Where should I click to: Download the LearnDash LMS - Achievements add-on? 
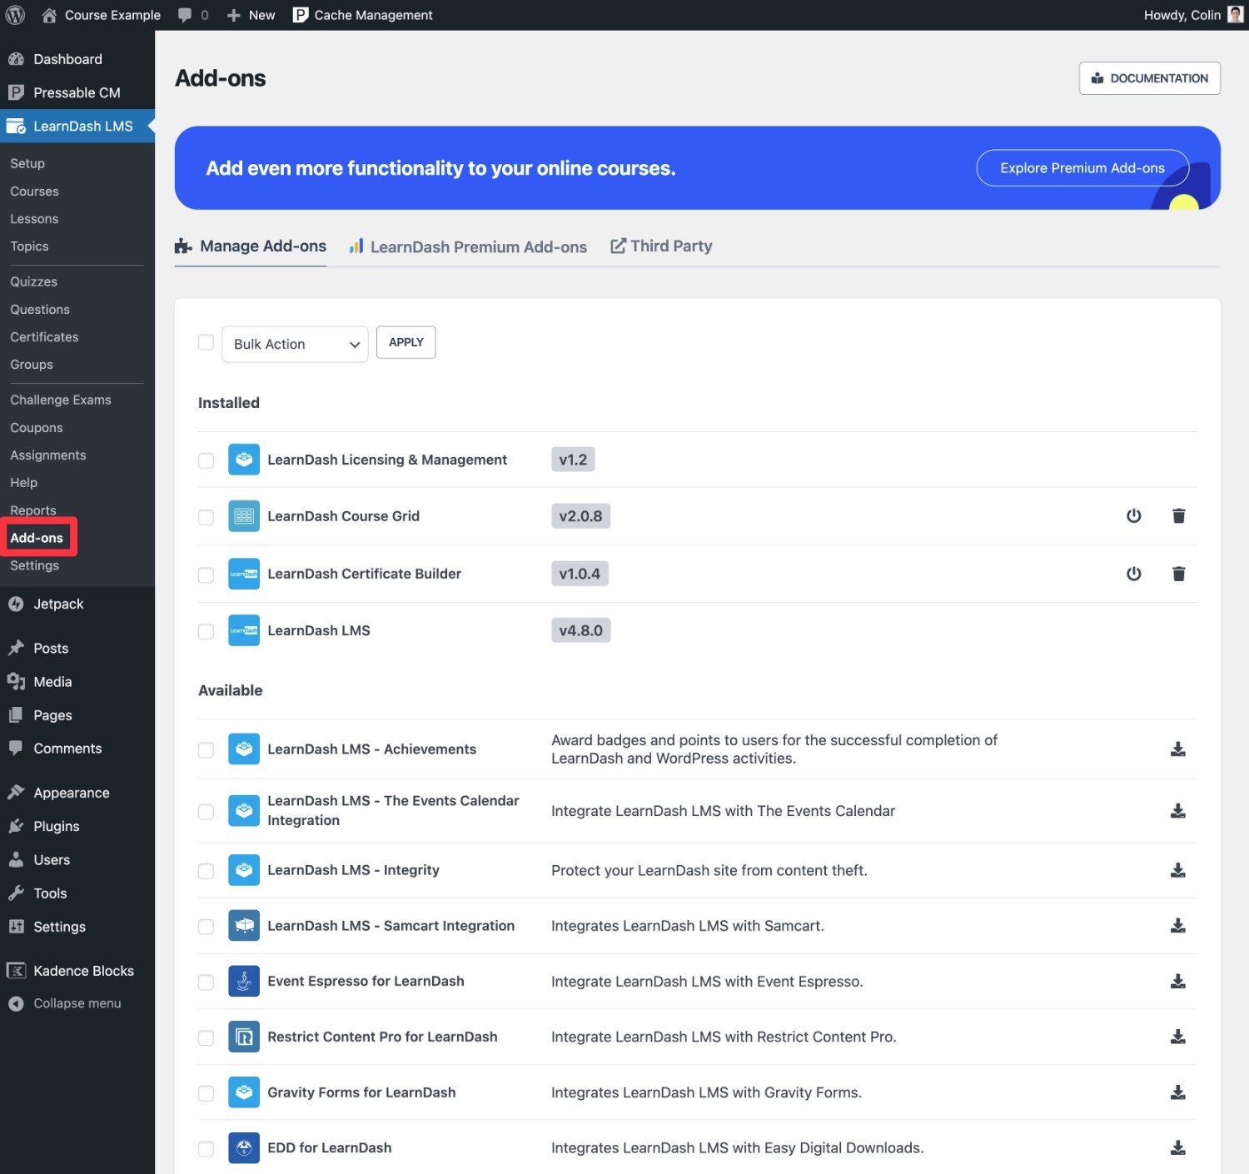point(1177,749)
